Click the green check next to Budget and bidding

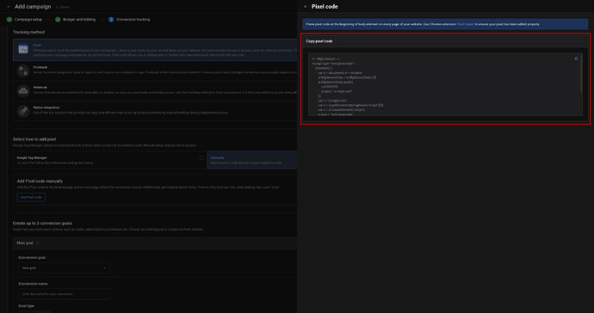[58, 19]
